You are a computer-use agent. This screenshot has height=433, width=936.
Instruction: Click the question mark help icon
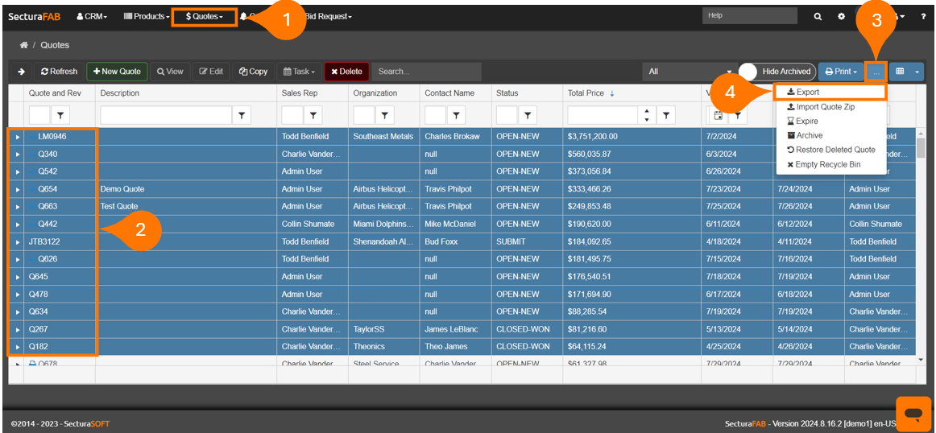click(x=923, y=16)
